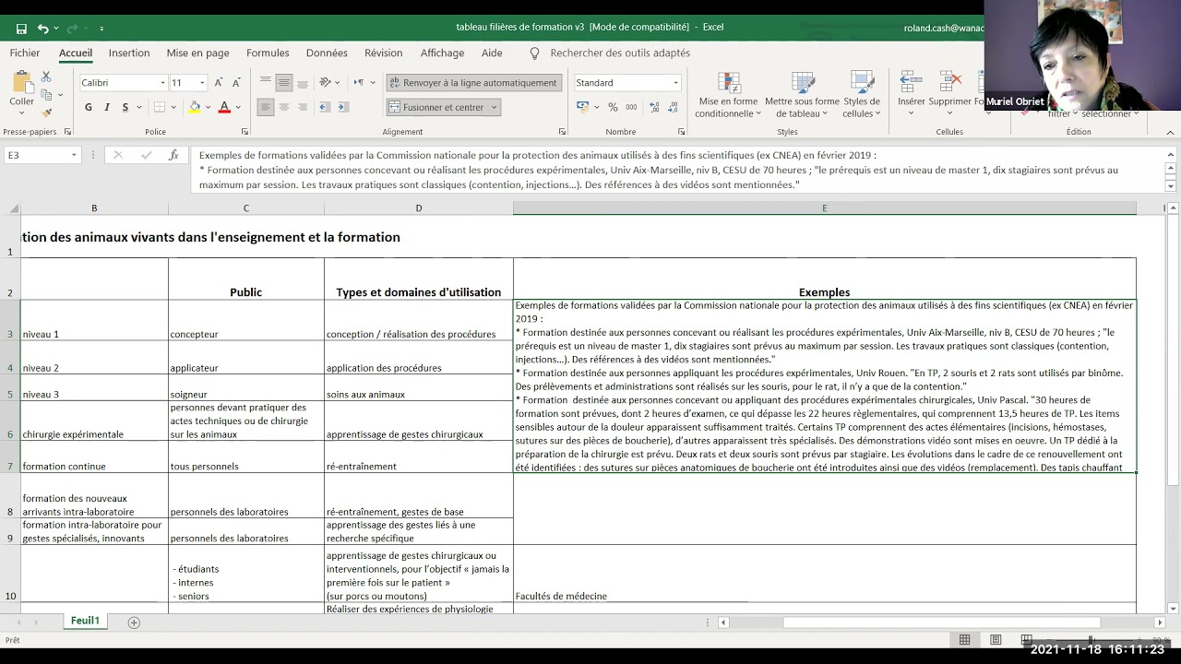Image resolution: width=1181 pixels, height=664 pixels.
Task: Click the borders icon
Action: click(x=159, y=107)
